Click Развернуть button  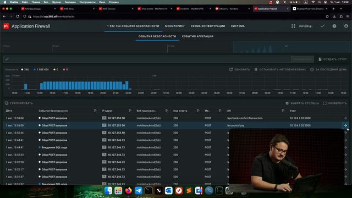(335, 103)
